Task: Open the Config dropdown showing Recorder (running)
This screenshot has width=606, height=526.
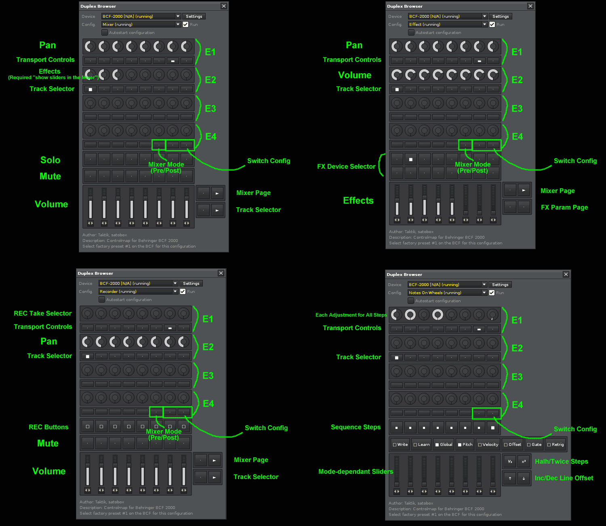Action: point(138,291)
